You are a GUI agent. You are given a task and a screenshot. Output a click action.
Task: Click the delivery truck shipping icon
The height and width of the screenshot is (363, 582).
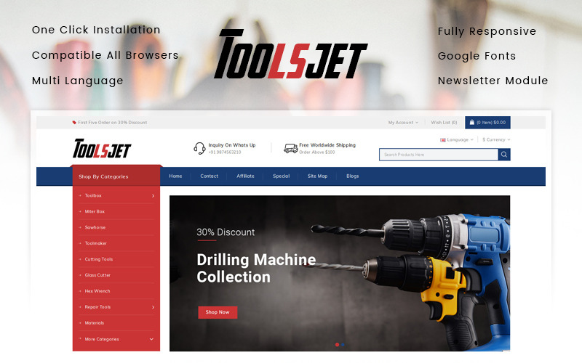coord(290,149)
